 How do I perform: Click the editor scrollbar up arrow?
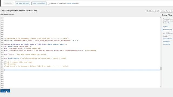coord(161,18)
